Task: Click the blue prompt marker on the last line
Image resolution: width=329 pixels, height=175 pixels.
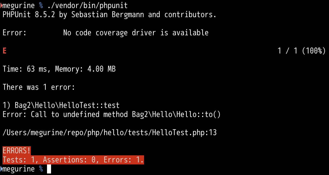Action: (x=1, y=169)
